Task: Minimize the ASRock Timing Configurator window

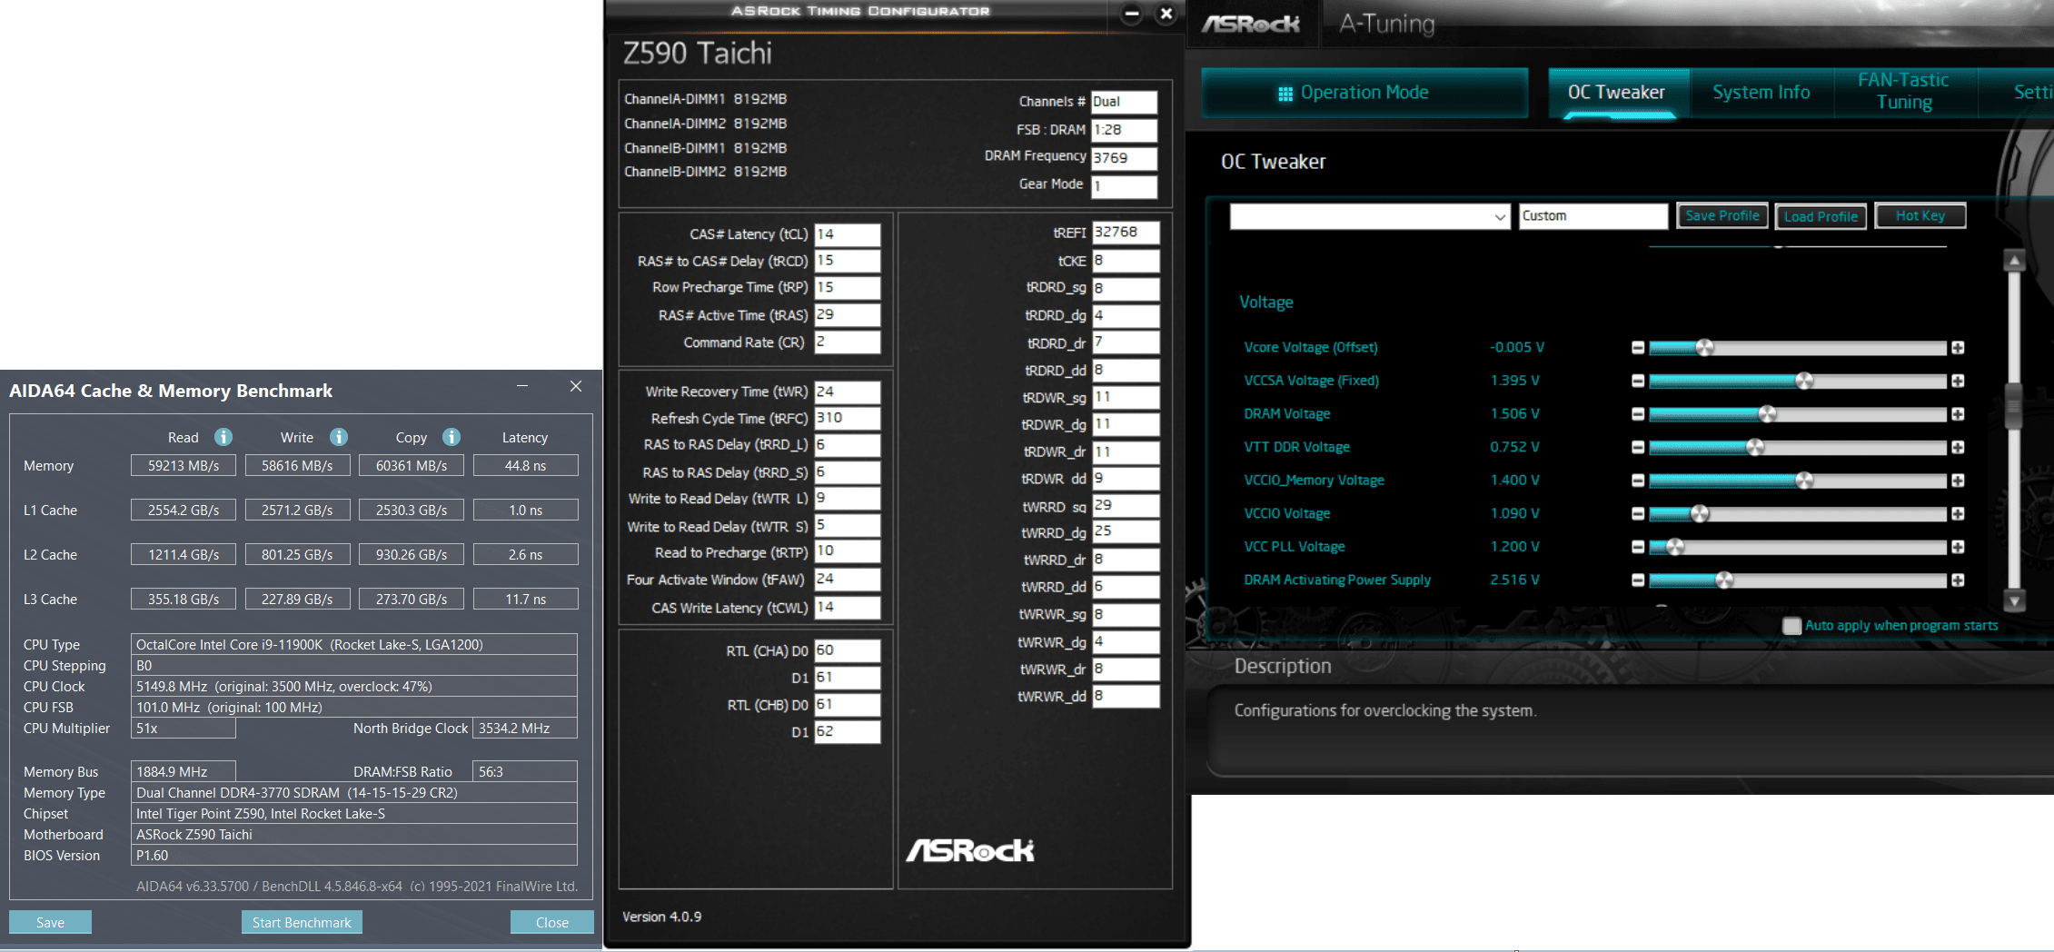Action: 1132,14
